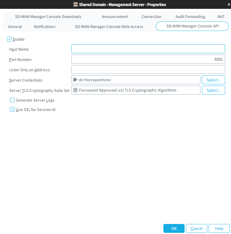Focus the Host Name text field
This screenshot has width=231, height=234.
tap(148, 49)
